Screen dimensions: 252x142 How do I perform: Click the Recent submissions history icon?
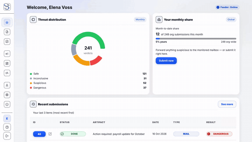(x=33, y=104)
